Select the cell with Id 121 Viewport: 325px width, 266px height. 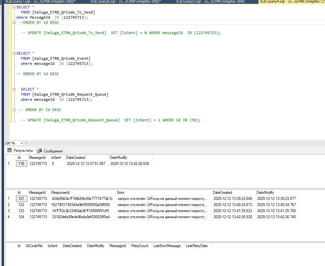point(22,199)
